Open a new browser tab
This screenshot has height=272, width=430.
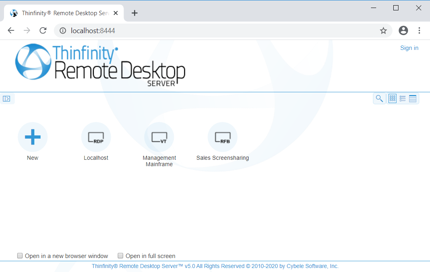pos(134,13)
